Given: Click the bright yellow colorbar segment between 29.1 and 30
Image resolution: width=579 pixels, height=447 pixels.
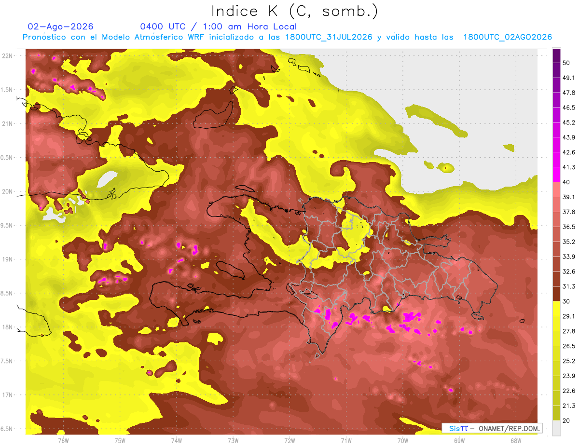Looking at the screenshot, I should [556, 309].
